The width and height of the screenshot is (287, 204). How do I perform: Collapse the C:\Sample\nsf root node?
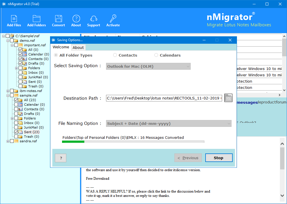3,36
